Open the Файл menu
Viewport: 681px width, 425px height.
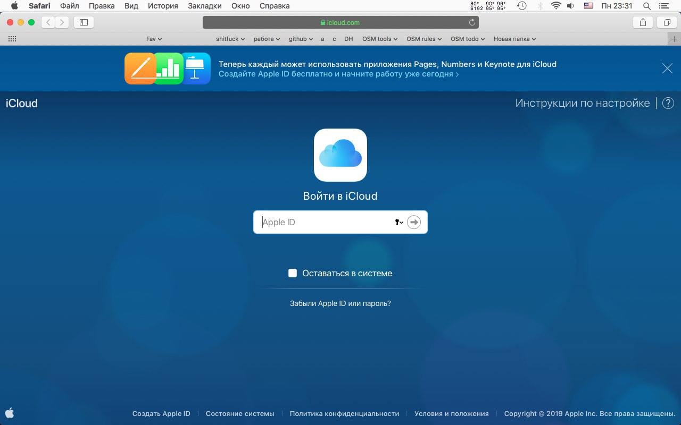(70, 6)
